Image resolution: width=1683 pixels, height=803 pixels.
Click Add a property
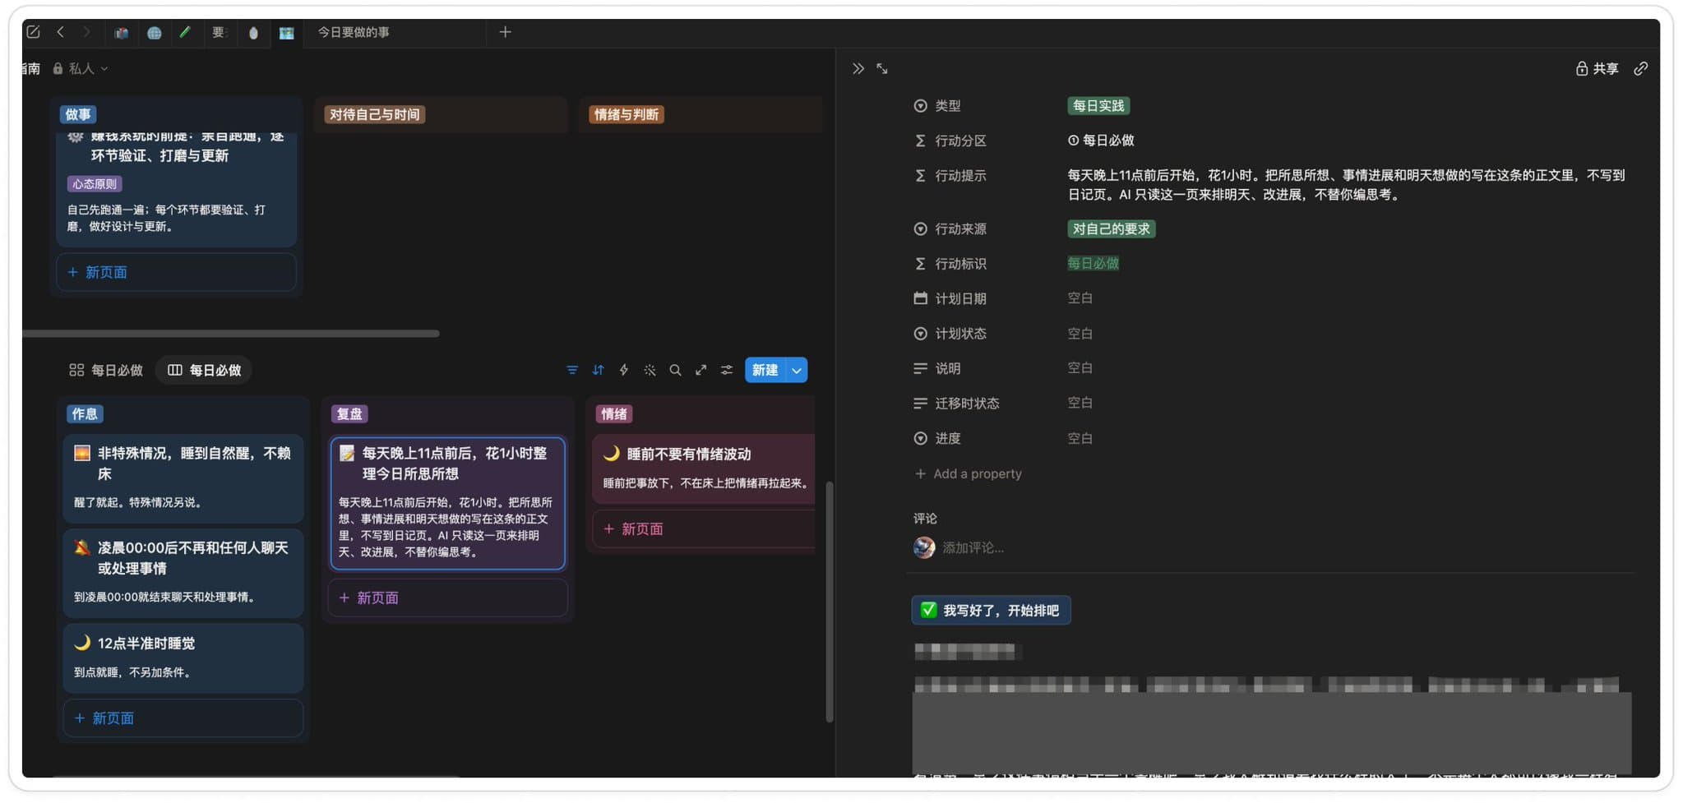tap(968, 473)
